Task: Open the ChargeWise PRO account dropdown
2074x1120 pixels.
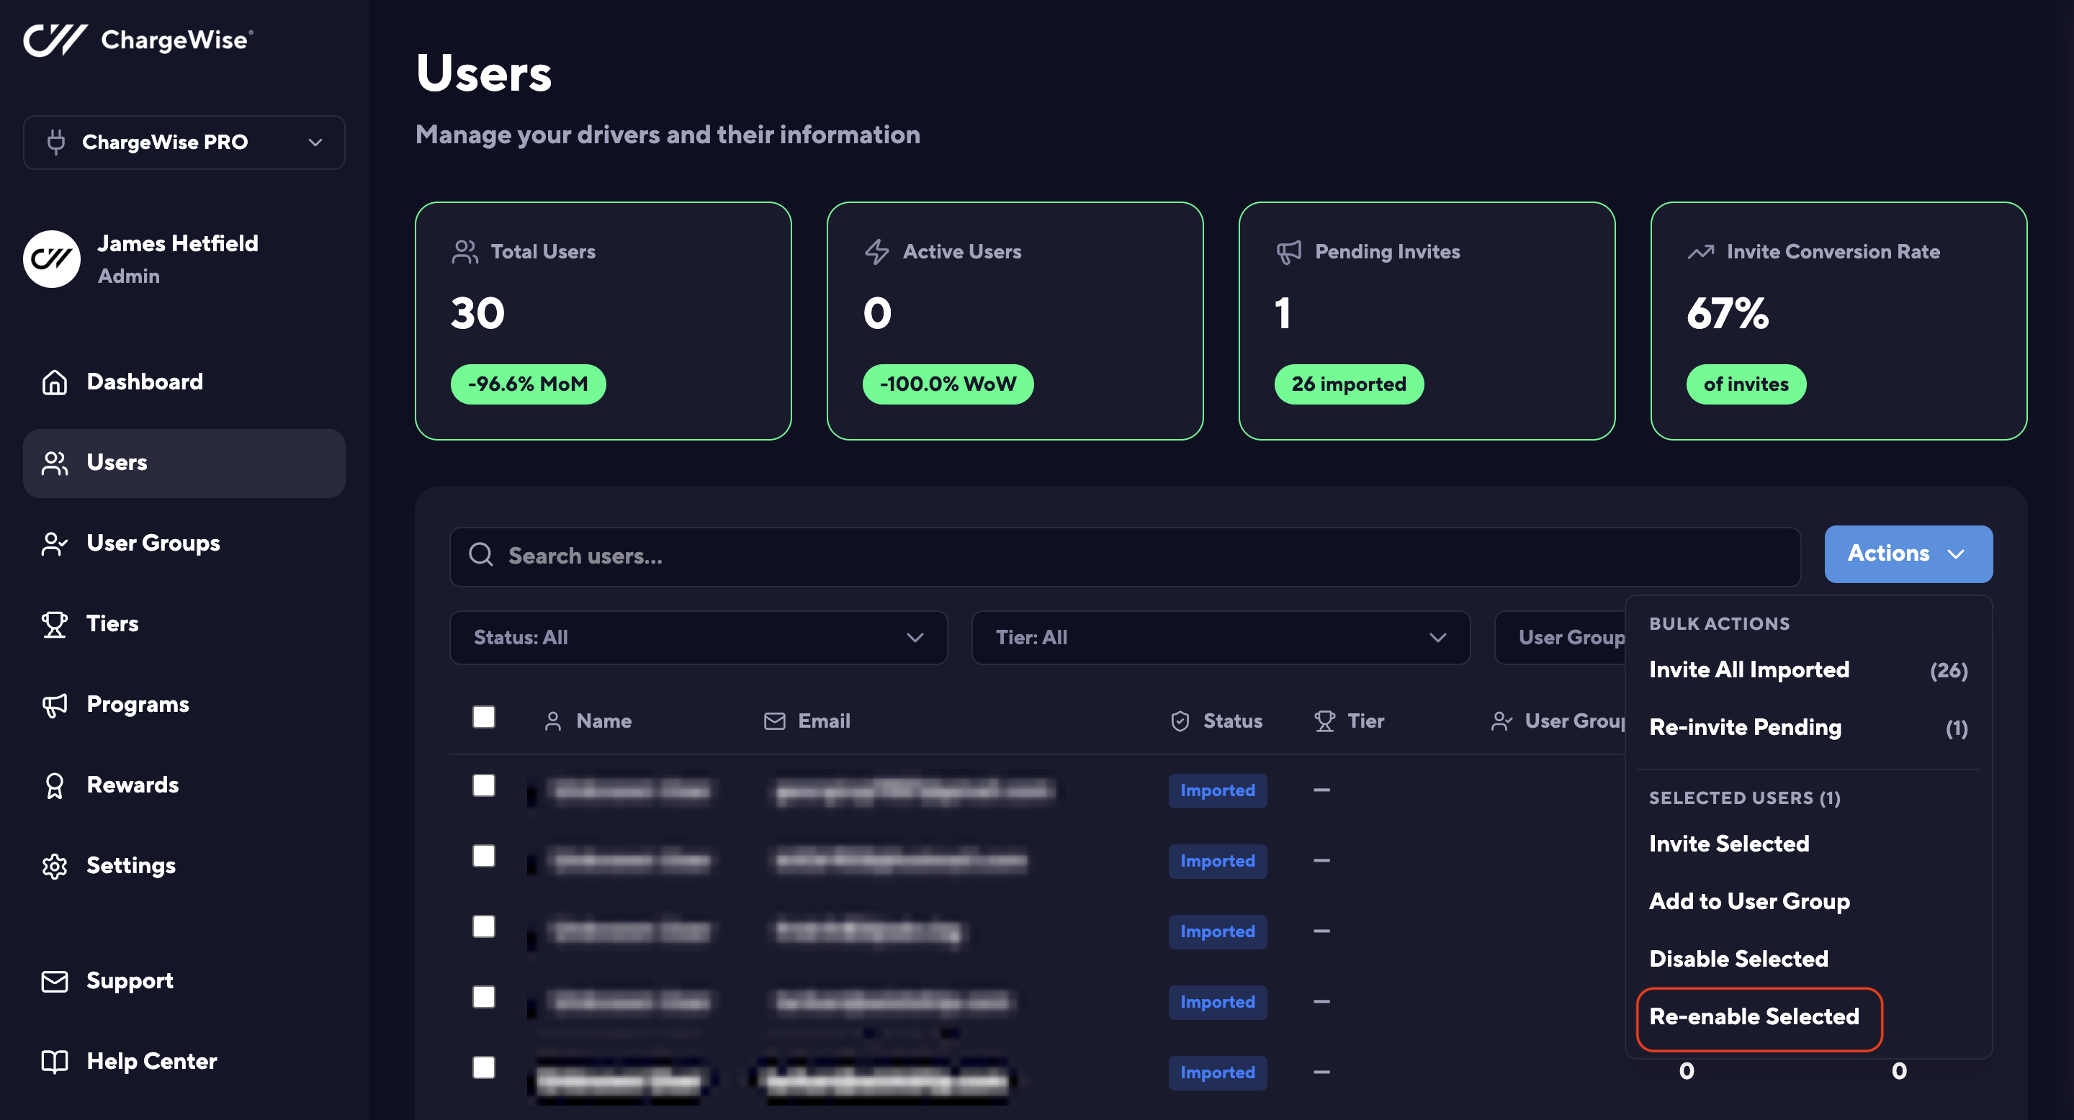Action: (184, 143)
